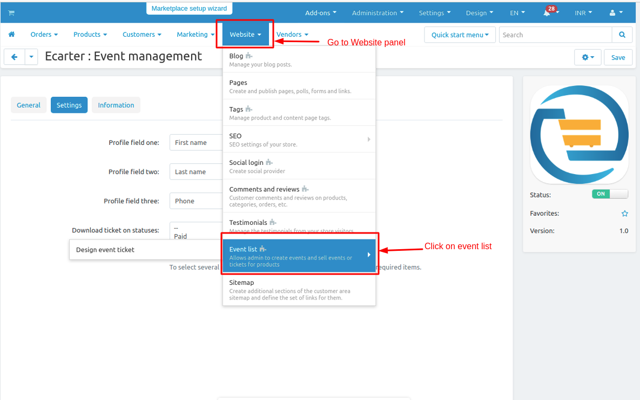Switch to the Information tab
640x400 pixels.
(116, 105)
